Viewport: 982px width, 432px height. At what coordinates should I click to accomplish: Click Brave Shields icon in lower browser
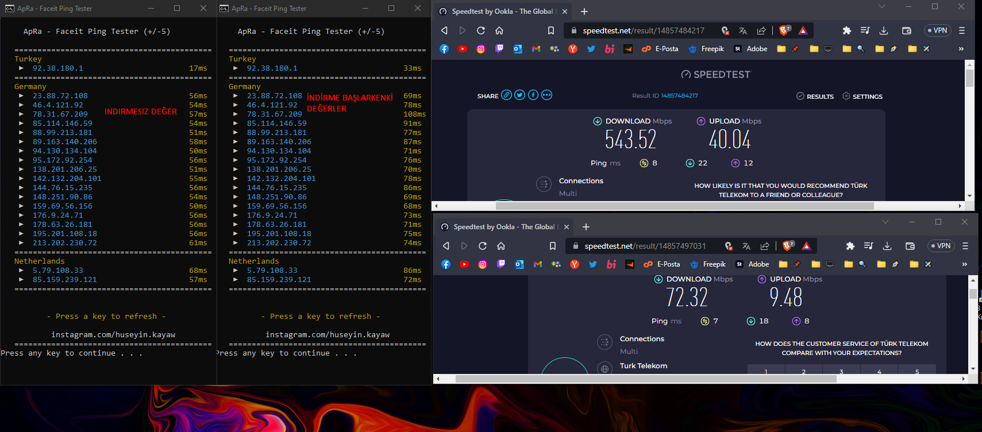(788, 246)
